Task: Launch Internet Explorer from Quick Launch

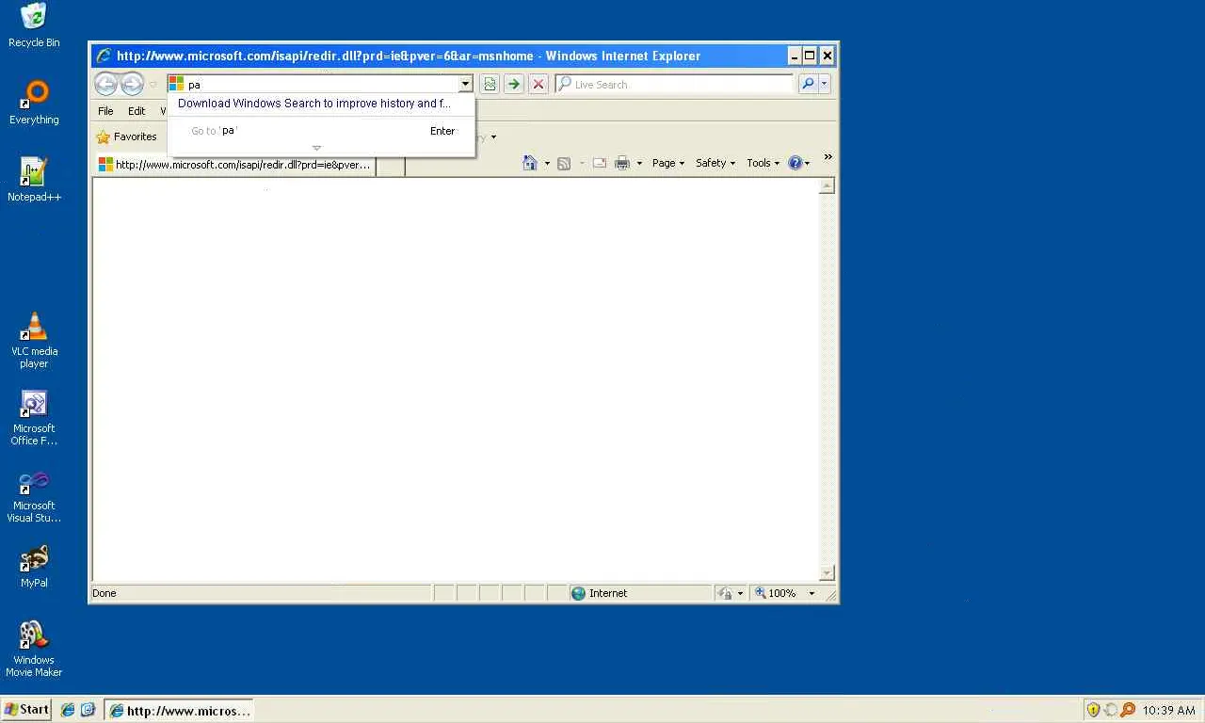Action: (68, 710)
